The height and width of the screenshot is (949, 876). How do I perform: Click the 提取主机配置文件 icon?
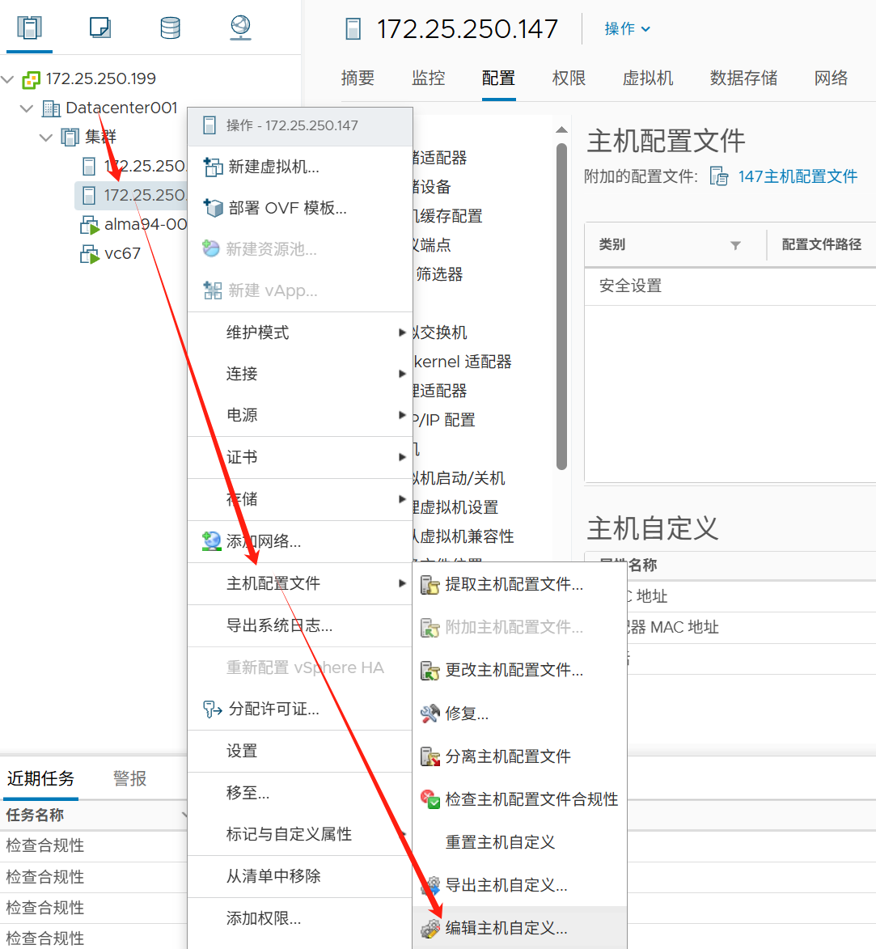tap(430, 585)
